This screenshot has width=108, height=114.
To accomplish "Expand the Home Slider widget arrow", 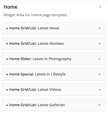I will (x=100, y=59).
